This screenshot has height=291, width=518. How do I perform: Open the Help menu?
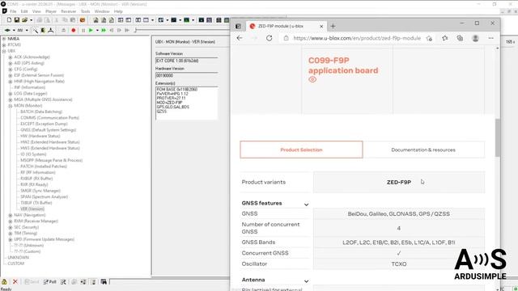(x=118, y=11)
